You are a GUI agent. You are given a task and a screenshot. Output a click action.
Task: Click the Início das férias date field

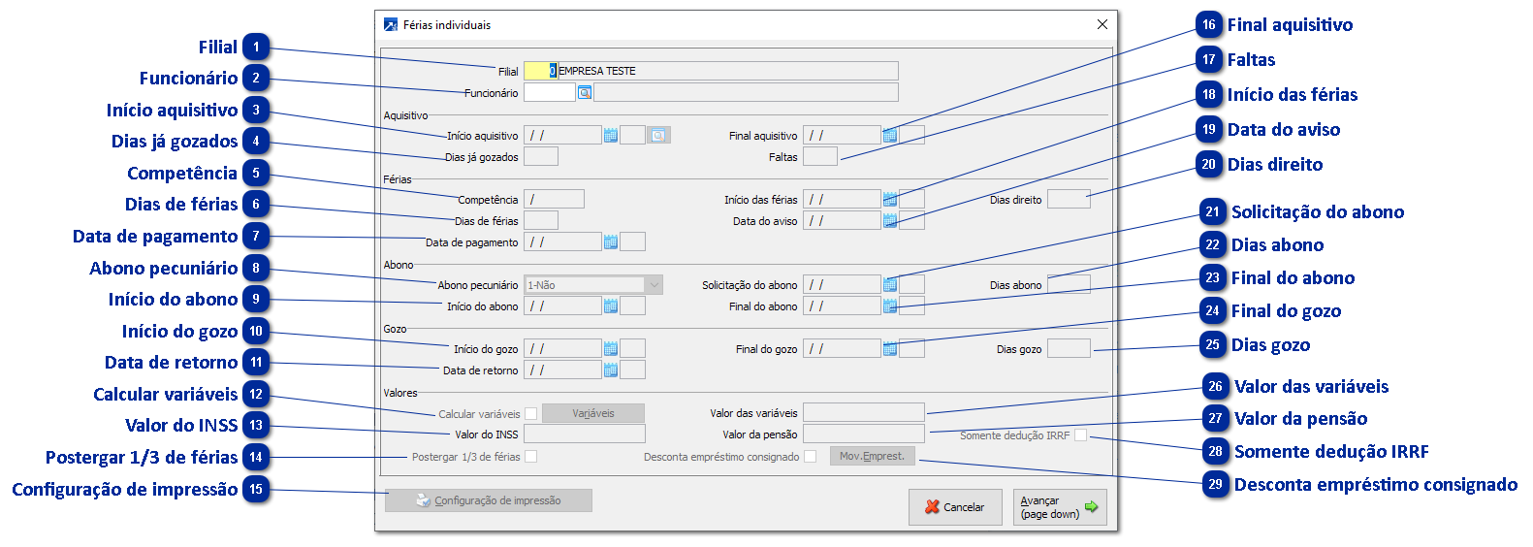tap(842, 199)
